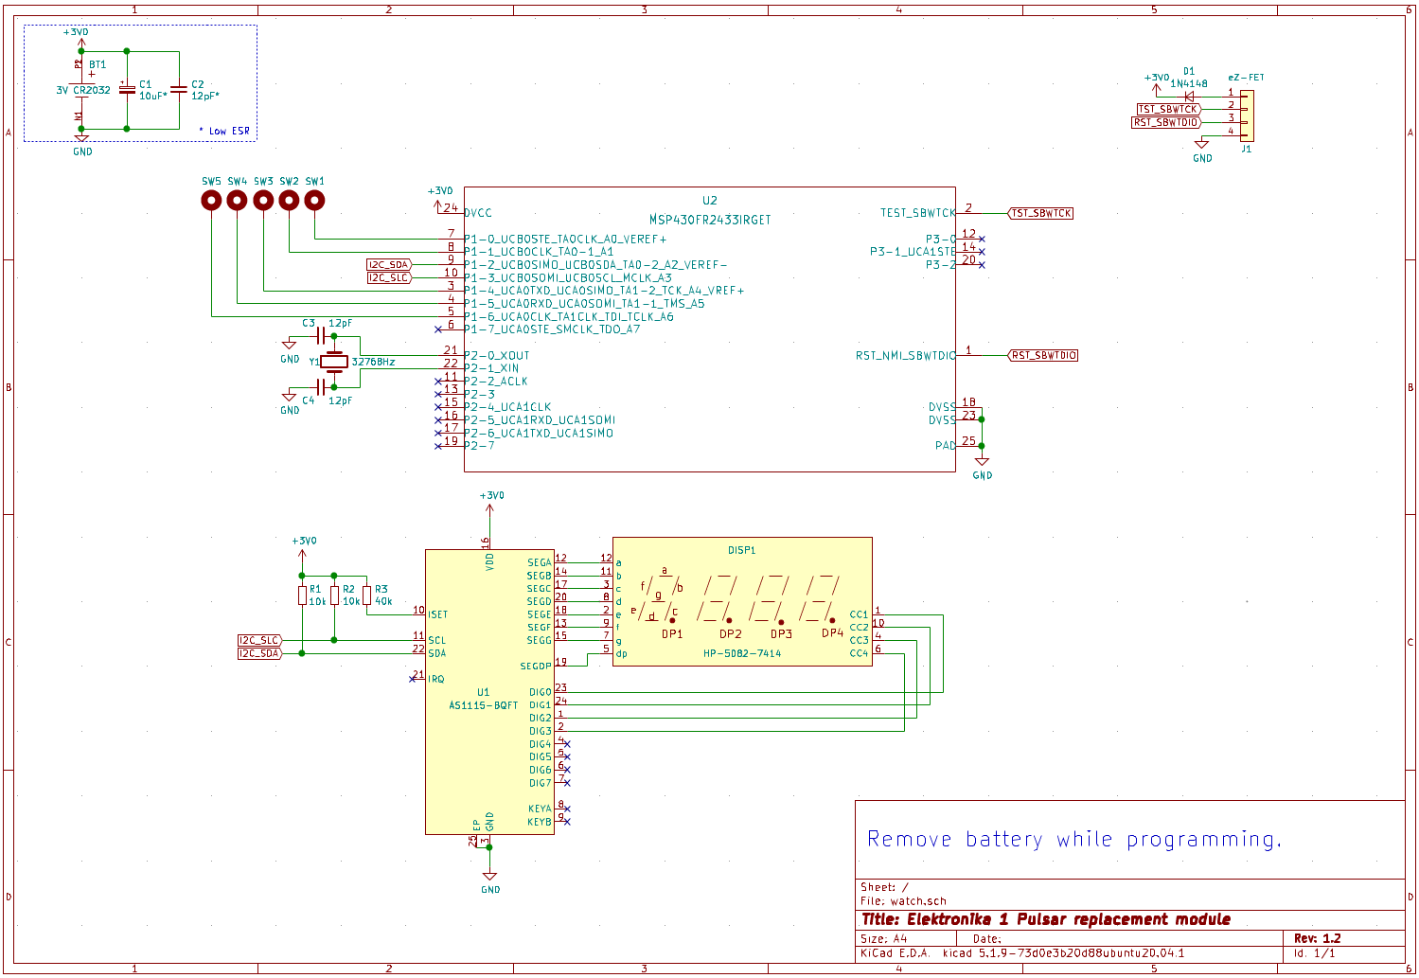Viewport: 1419px width, 978px height.
Task: Click the P2-0_XOUT pin name on U2
Action: tap(497, 356)
